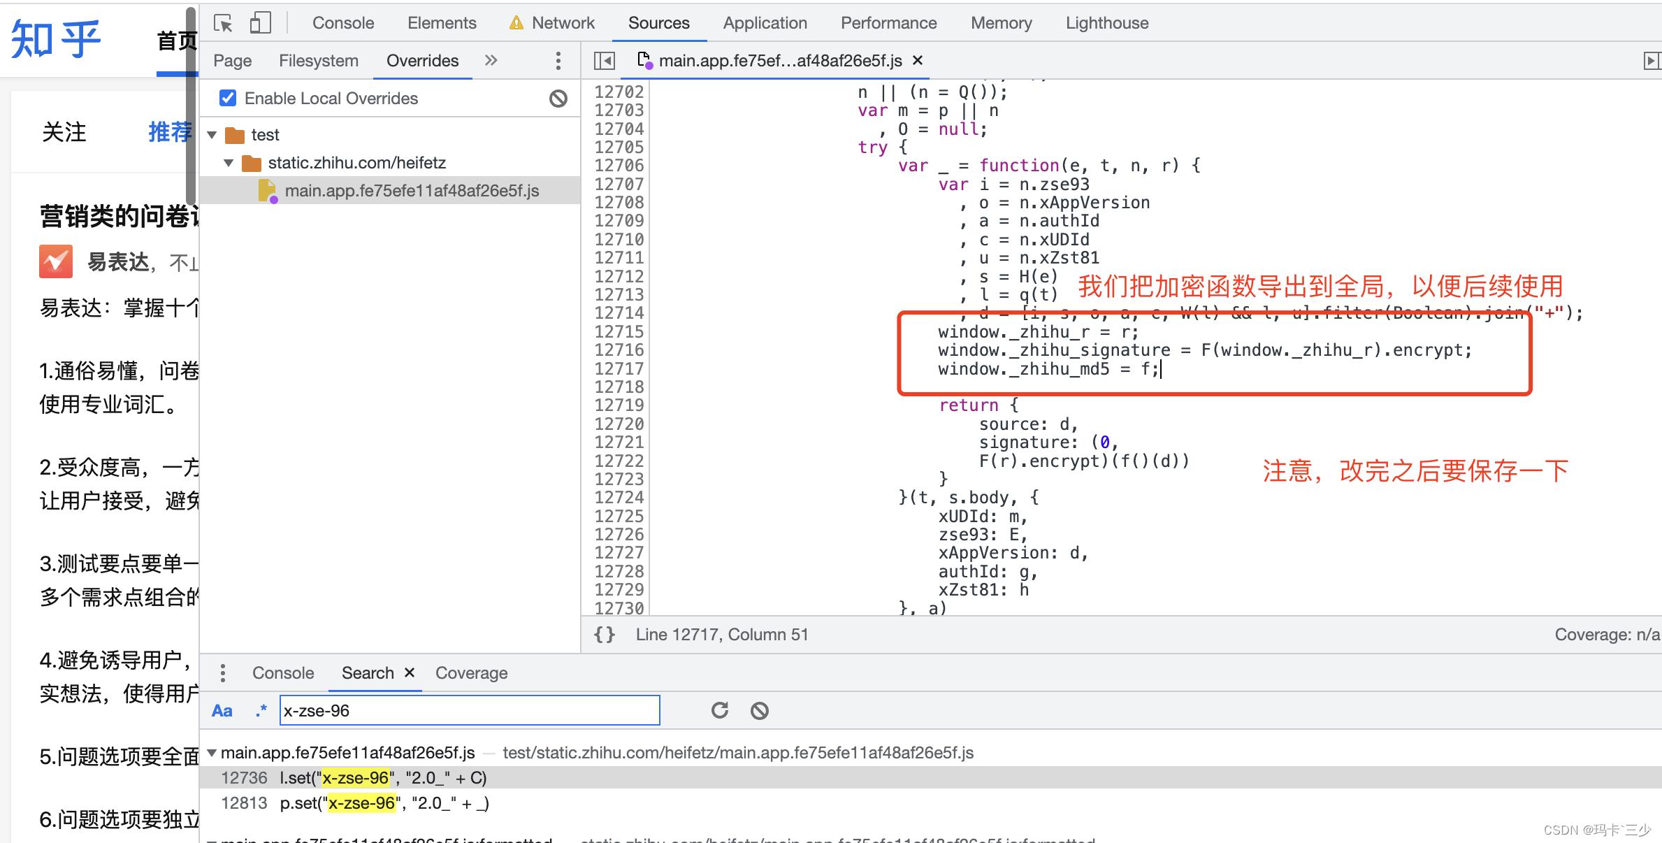Refresh the search results
1662x843 pixels.
[x=720, y=711]
